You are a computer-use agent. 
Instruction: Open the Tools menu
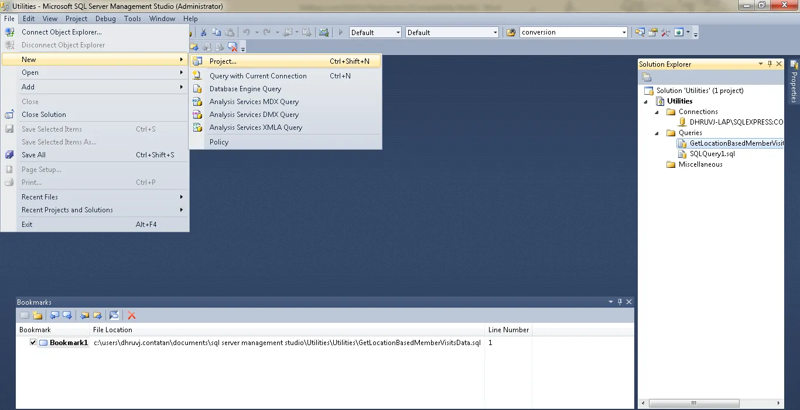coord(132,19)
